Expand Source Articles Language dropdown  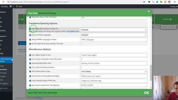click(x=114, y=35)
